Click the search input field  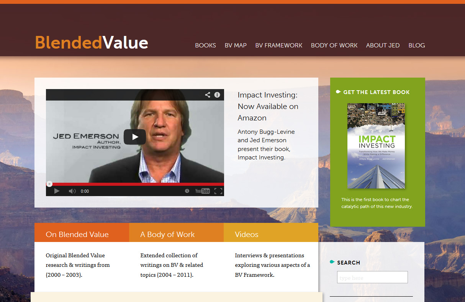point(372,277)
